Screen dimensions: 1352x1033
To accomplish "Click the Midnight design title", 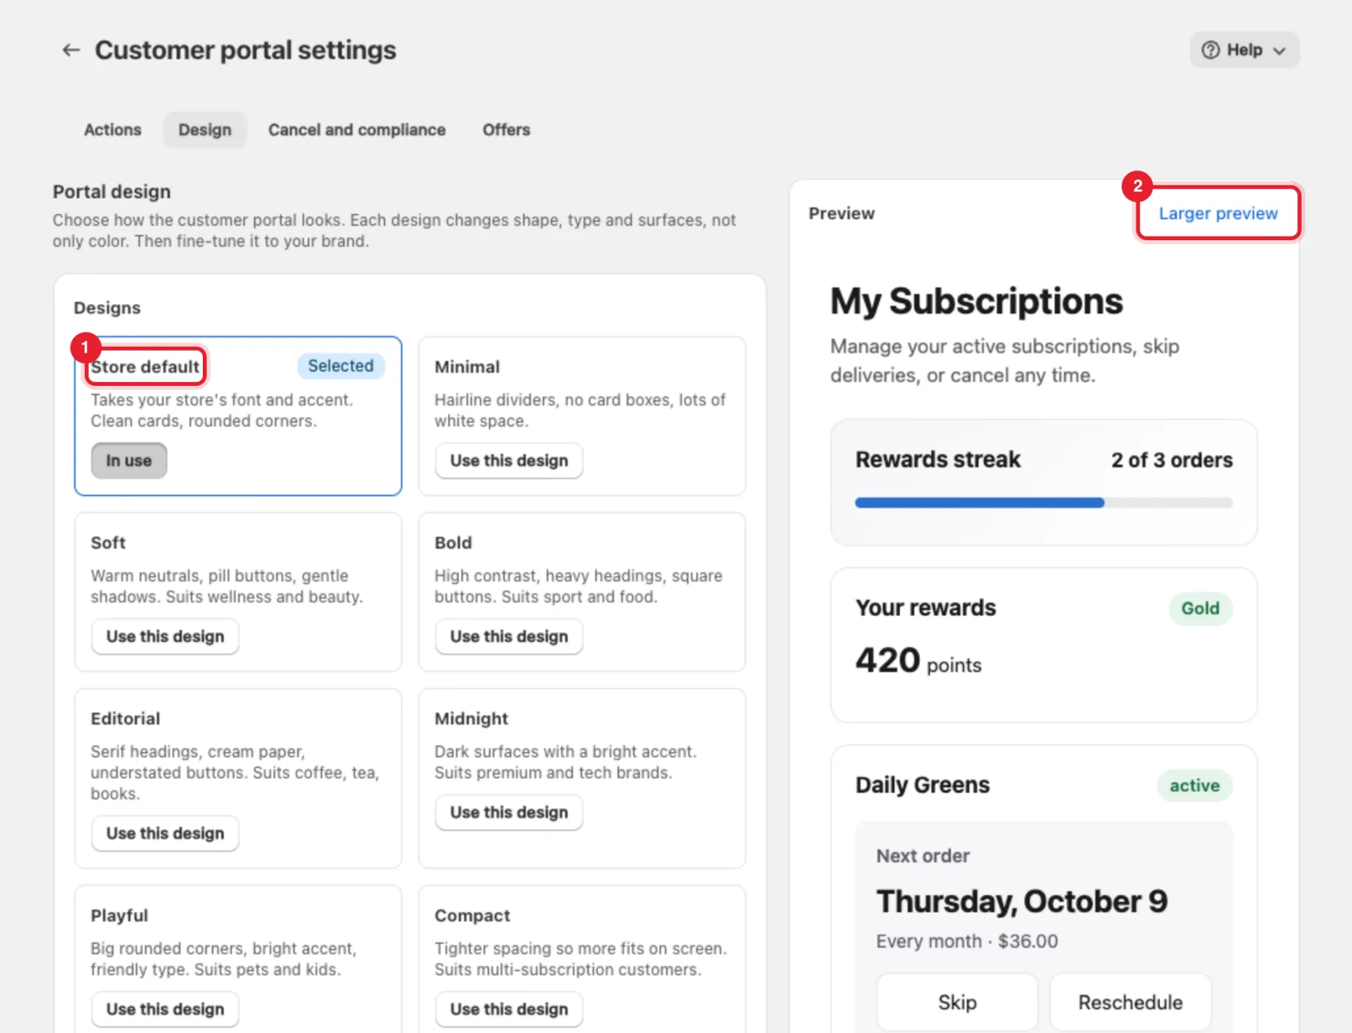I will pyautogui.click(x=471, y=718).
